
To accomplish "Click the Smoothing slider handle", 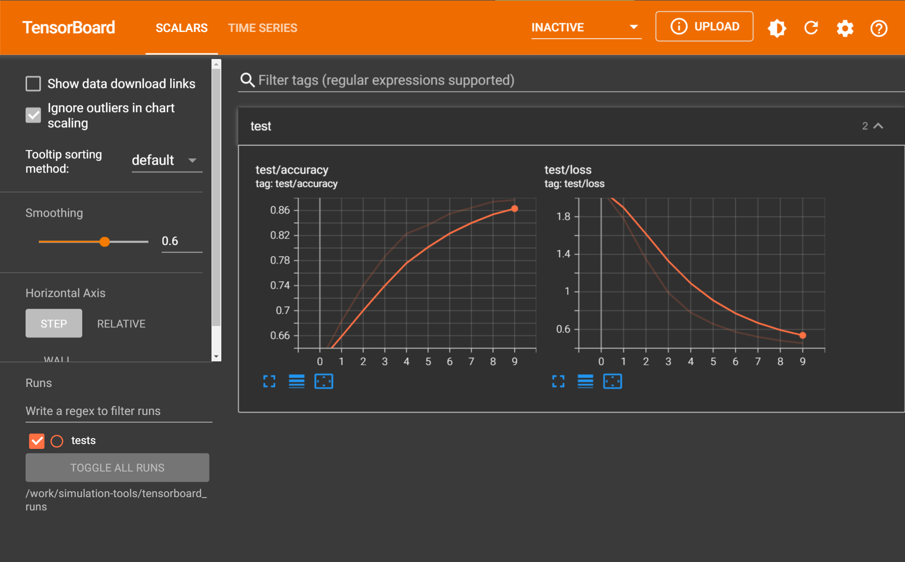I will click(x=104, y=242).
